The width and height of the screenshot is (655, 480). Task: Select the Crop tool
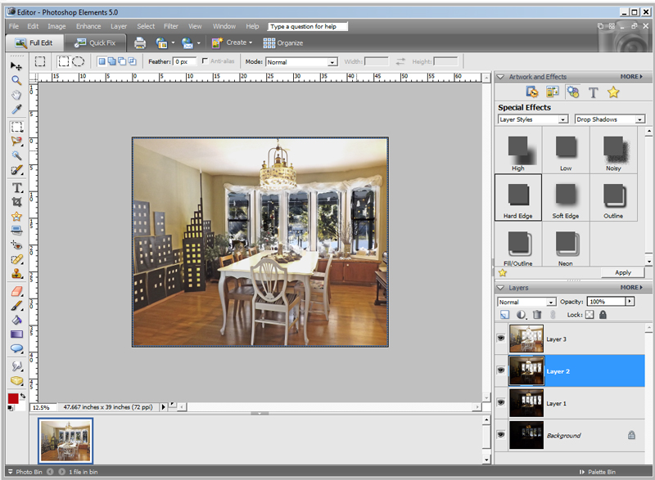tap(16, 202)
